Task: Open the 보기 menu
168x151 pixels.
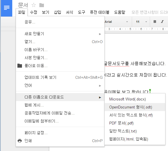Action: [x=46, y=12]
